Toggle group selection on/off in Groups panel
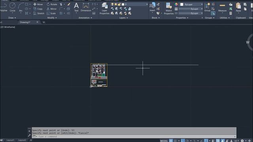253x142 pixels. 213,13
